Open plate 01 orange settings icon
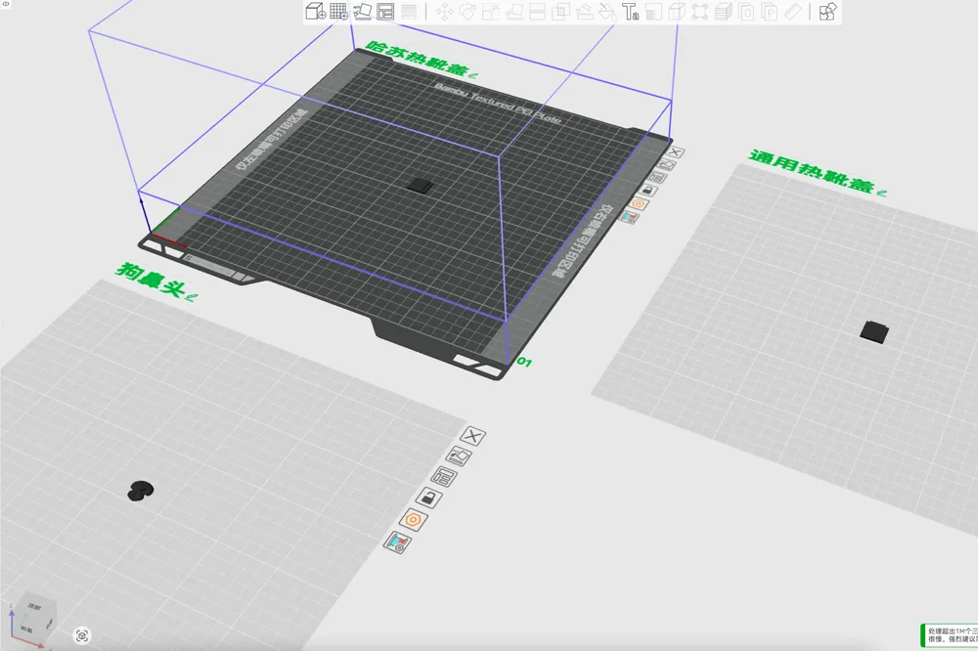 pos(638,204)
